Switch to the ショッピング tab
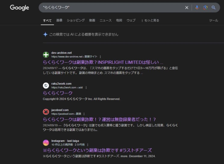224x164 pixels. [x=76, y=20]
